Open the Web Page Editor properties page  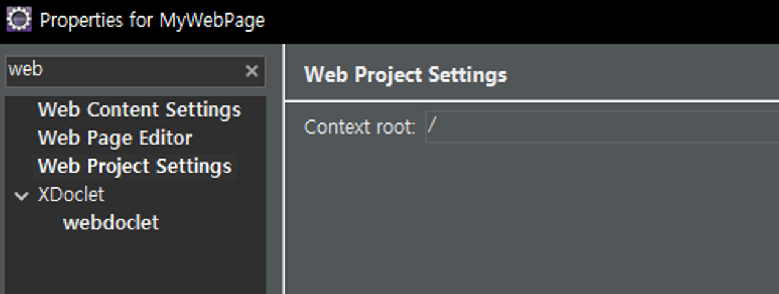click(x=115, y=138)
